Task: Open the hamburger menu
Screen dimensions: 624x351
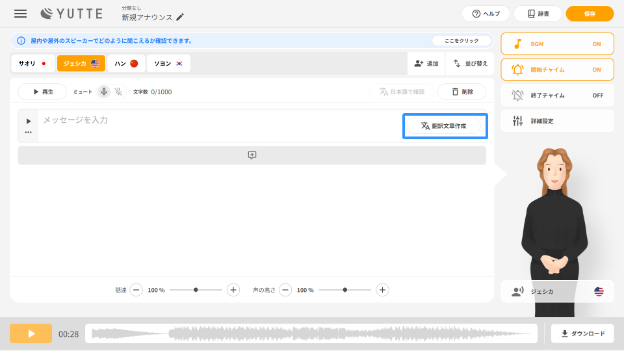Action: pyautogui.click(x=21, y=14)
